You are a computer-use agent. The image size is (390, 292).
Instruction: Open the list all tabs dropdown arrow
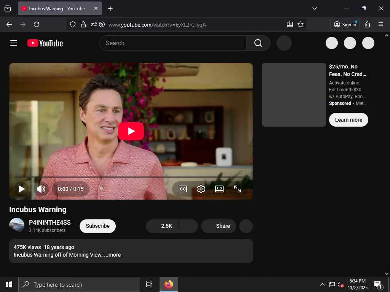coord(314,8)
